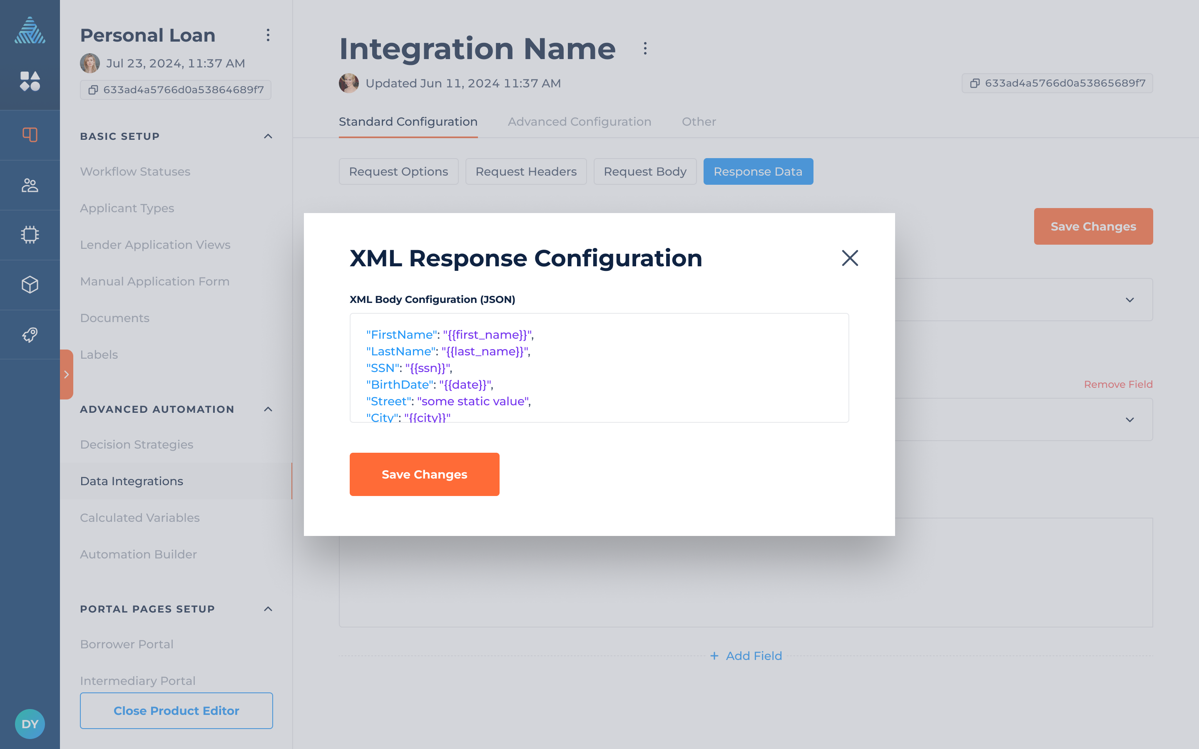
Task: Open the people/users sidebar icon
Action: click(30, 185)
